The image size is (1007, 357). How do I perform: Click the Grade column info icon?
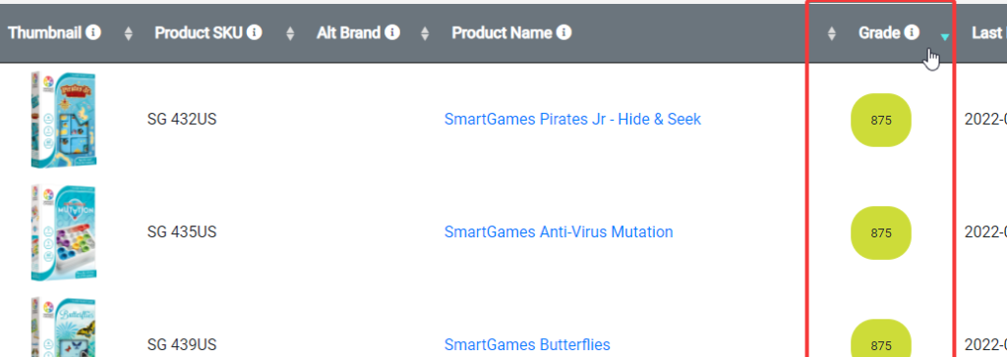tap(912, 32)
